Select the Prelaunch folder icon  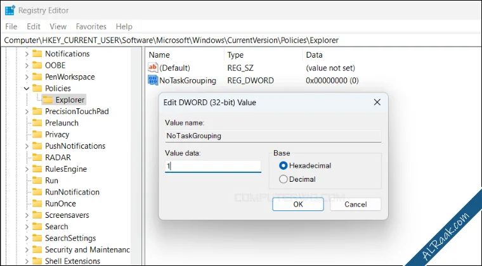[37, 123]
